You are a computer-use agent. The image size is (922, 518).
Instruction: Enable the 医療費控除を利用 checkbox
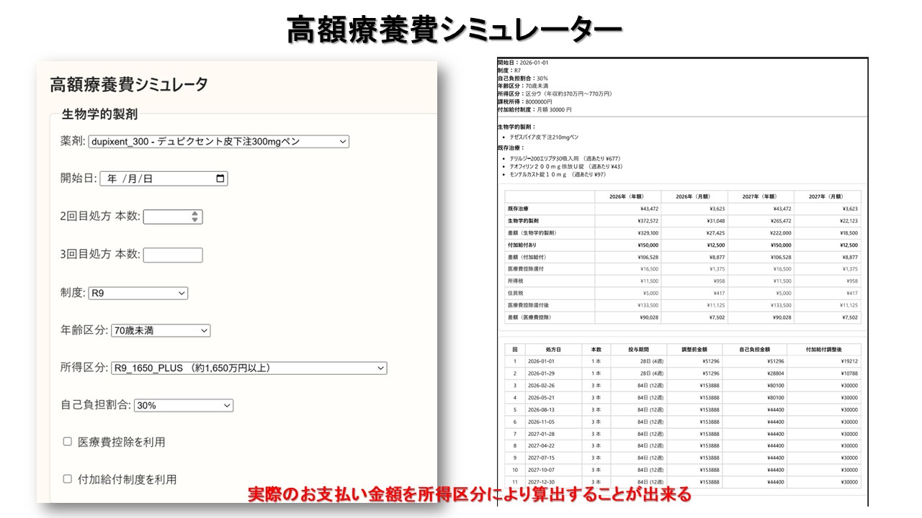click(x=68, y=442)
